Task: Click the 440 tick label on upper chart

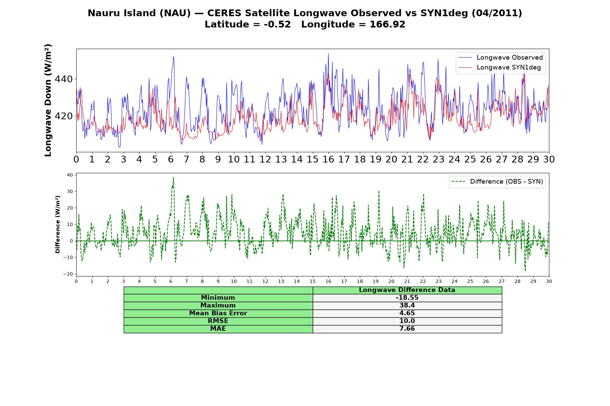Action: 64,79
